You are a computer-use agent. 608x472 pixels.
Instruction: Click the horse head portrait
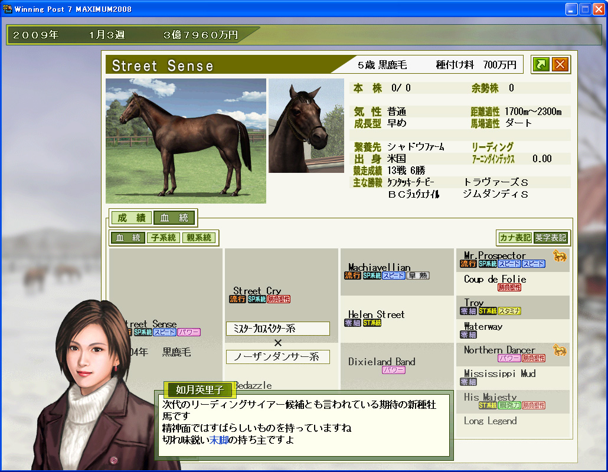click(x=306, y=126)
